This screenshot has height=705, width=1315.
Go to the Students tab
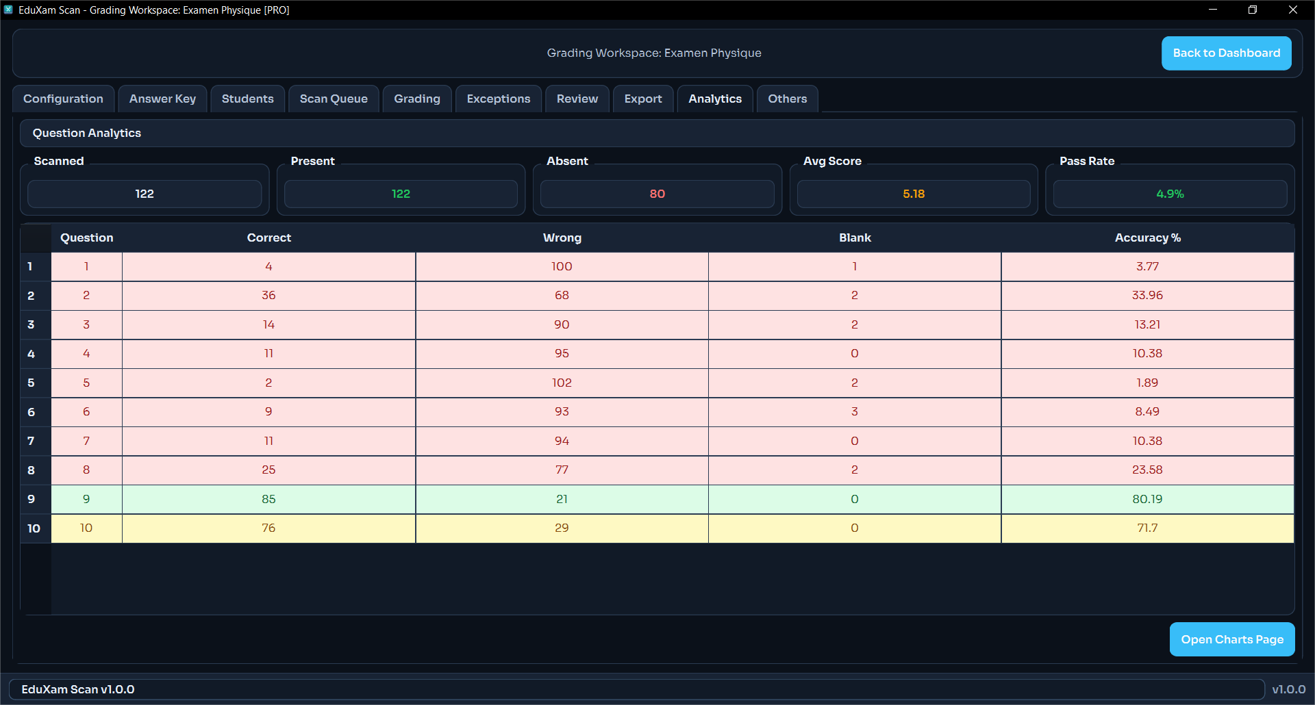point(247,99)
